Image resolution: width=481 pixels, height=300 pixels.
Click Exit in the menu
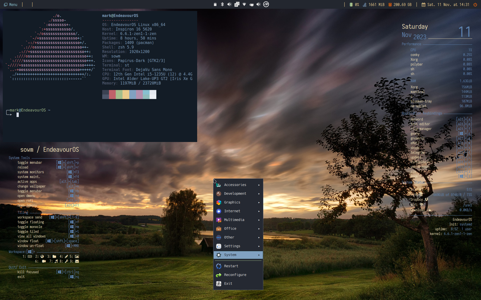tap(228, 283)
